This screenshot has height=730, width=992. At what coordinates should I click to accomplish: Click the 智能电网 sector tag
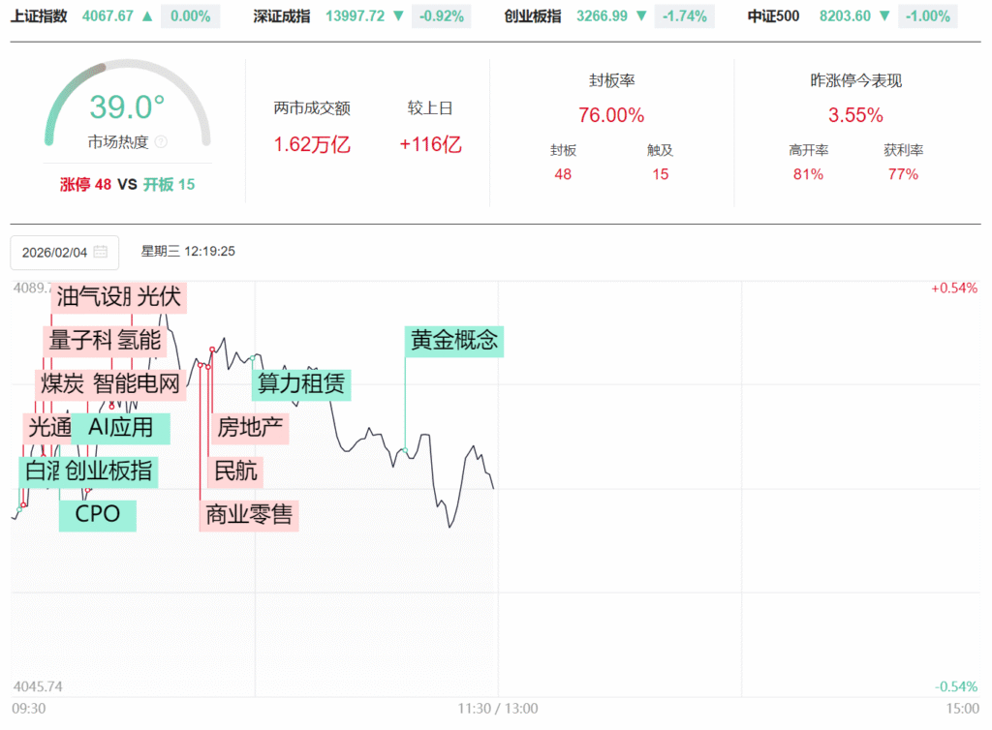(138, 384)
